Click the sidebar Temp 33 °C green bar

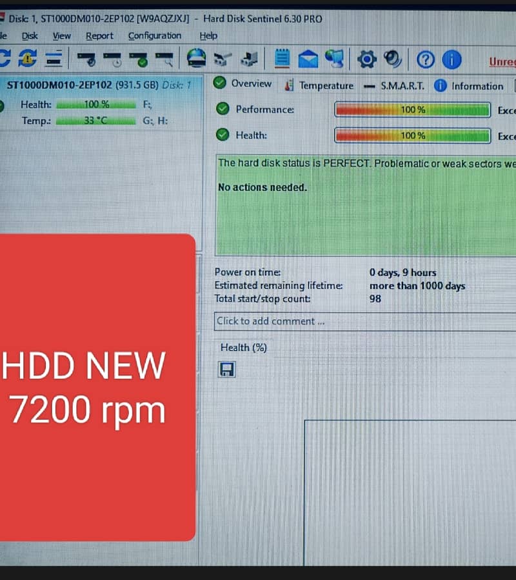96,121
